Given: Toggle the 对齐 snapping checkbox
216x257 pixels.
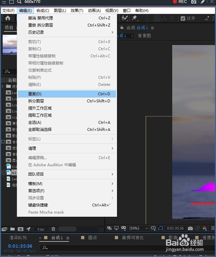Looking at the screenshot, I should (183, 18).
